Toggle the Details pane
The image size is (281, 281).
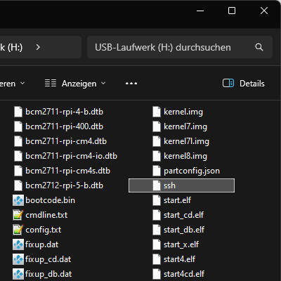244,84
